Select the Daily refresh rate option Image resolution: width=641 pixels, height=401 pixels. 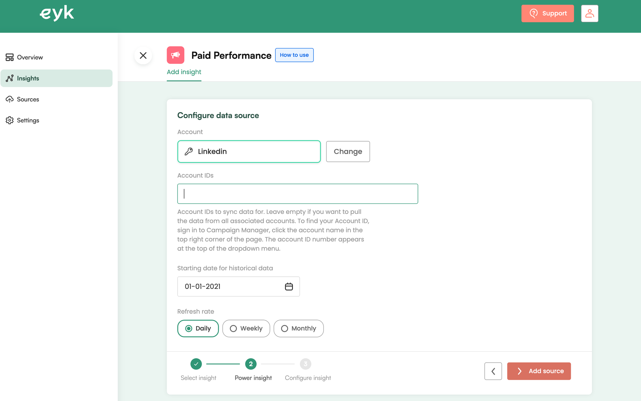click(198, 328)
